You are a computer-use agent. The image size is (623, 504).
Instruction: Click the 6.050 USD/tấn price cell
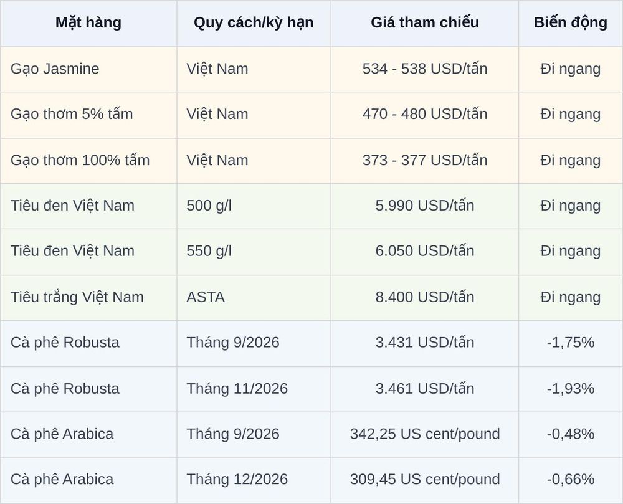click(x=425, y=252)
